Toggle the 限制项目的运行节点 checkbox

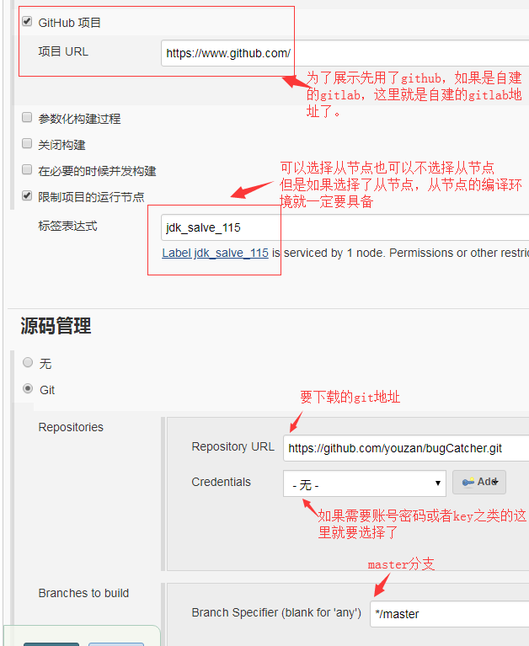27,196
